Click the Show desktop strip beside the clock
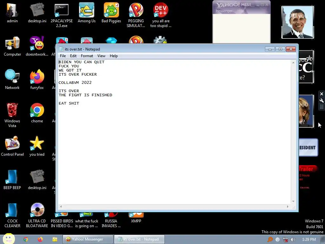325x244 pixels. point(323,239)
